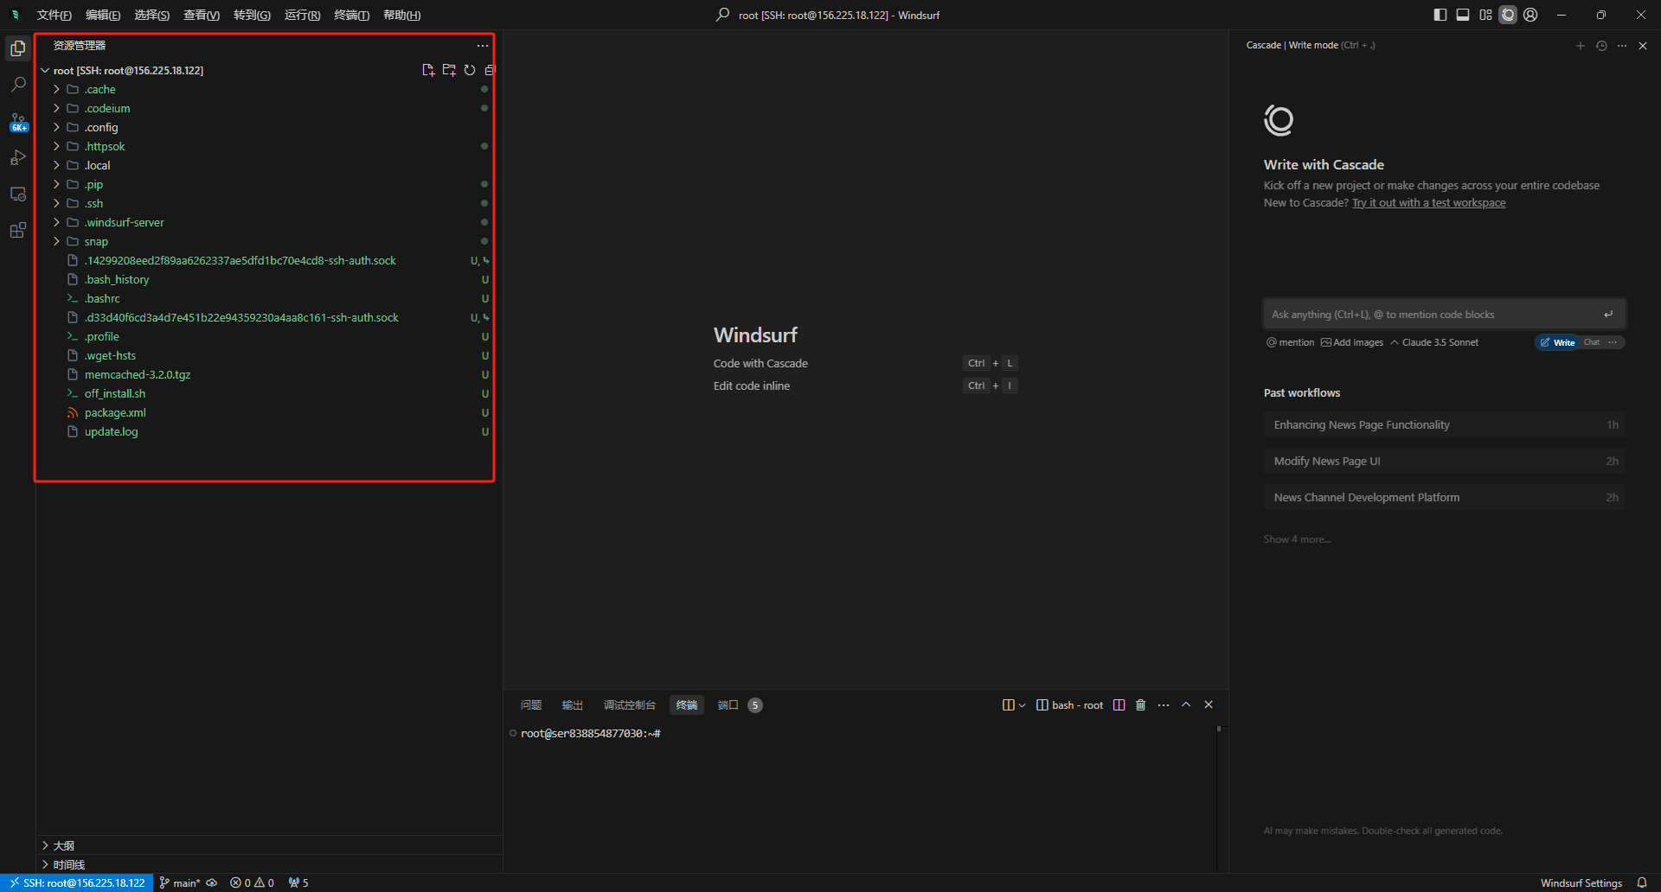This screenshot has width=1661, height=892.
Task: Start a new Cascade conversation
Action: (x=1580, y=46)
